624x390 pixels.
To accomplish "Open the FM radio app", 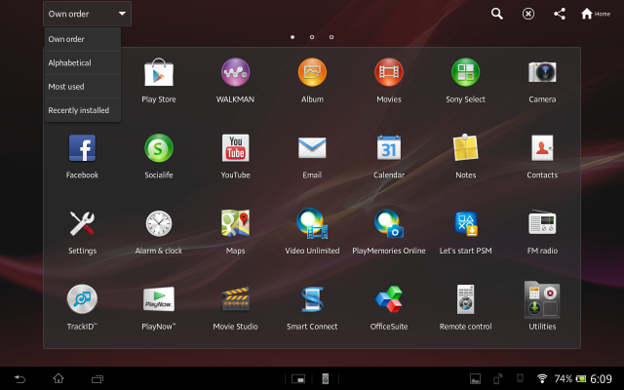I will tap(542, 232).
